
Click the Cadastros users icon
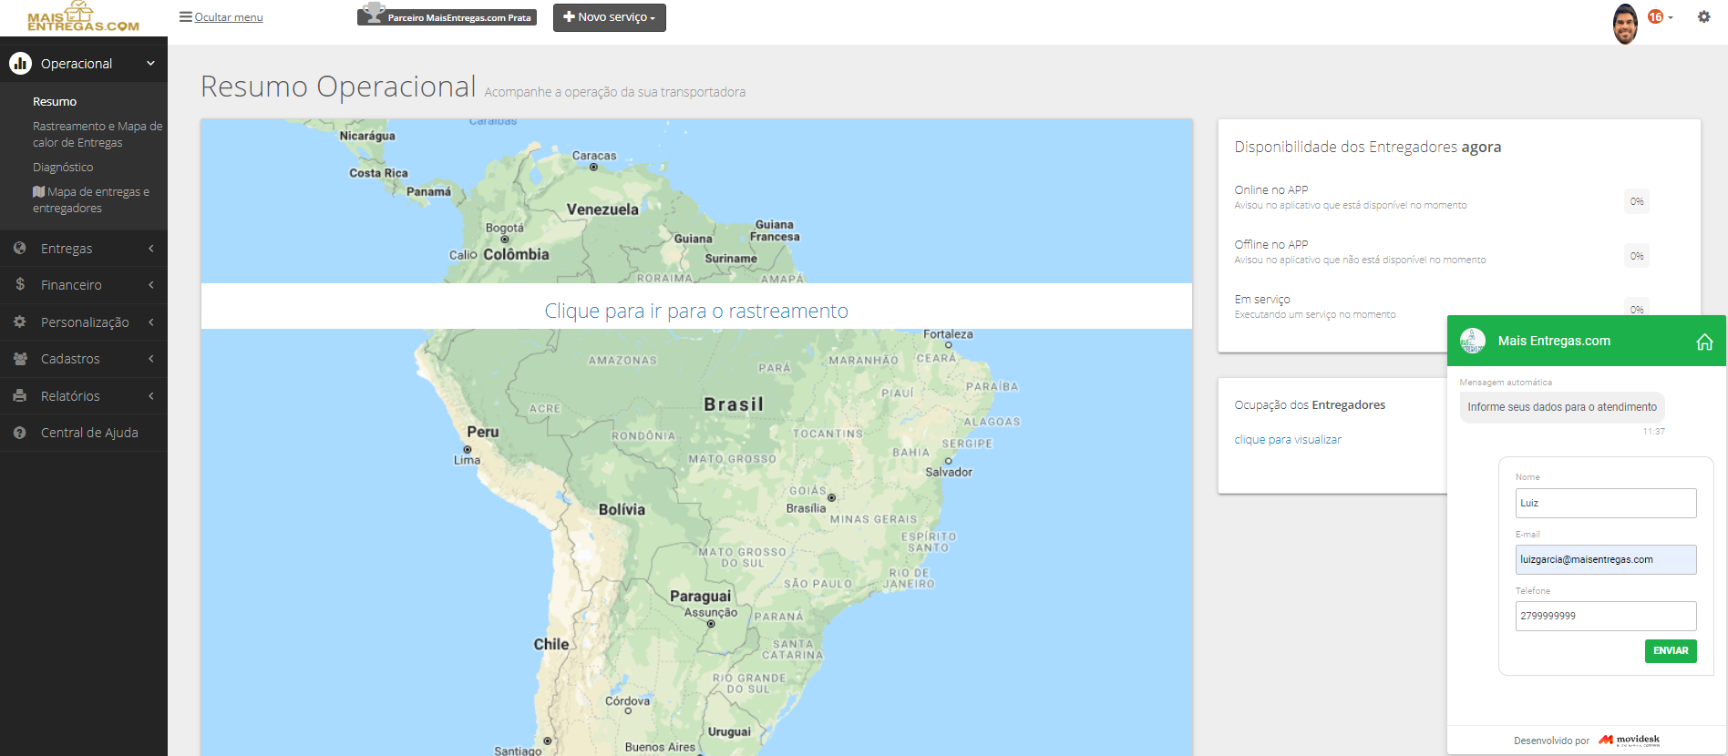(x=20, y=359)
